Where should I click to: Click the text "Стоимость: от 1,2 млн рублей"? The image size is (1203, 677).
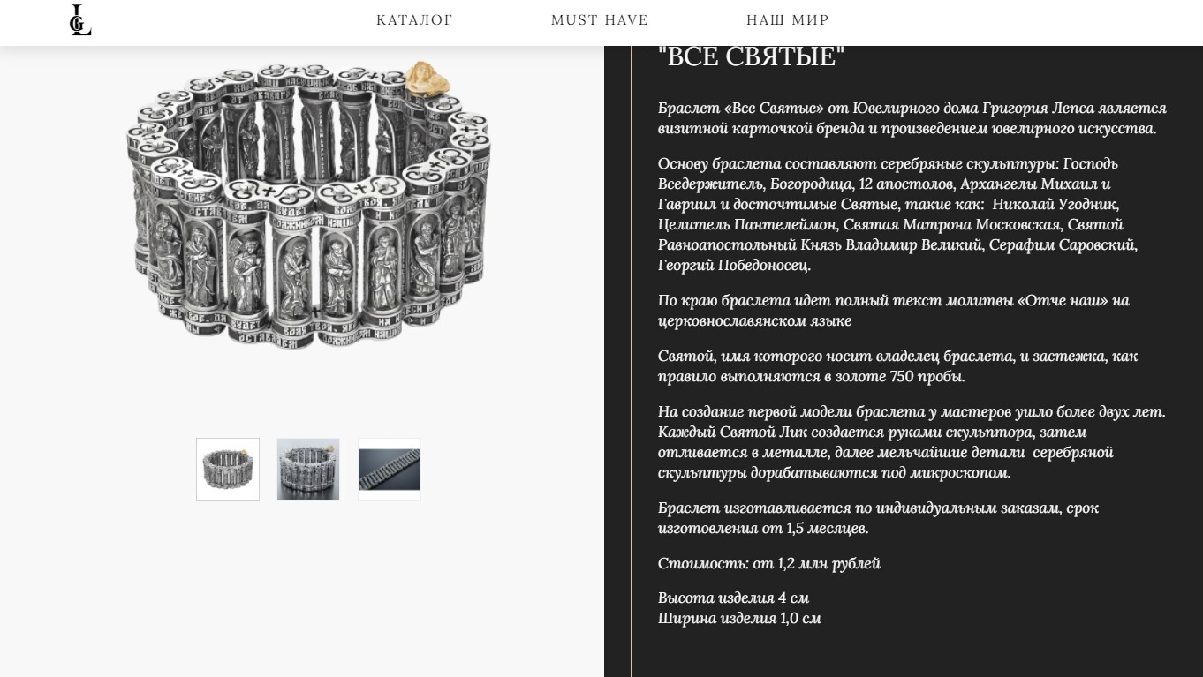pyautogui.click(x=769, y=563)
